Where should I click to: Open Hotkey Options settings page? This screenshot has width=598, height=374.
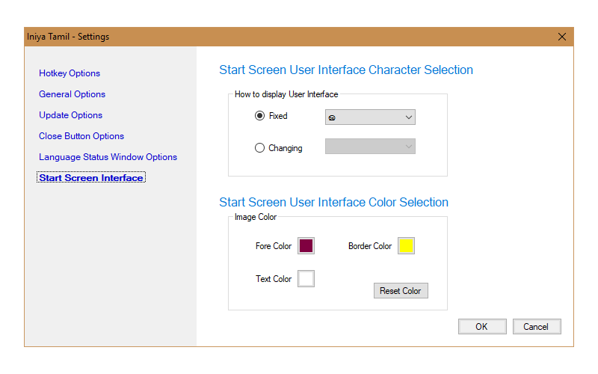[70, 73]
